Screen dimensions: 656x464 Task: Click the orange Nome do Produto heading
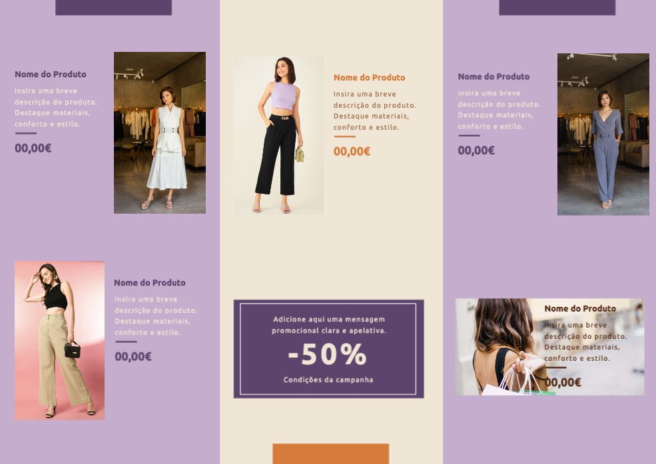(x=370, y=77)
